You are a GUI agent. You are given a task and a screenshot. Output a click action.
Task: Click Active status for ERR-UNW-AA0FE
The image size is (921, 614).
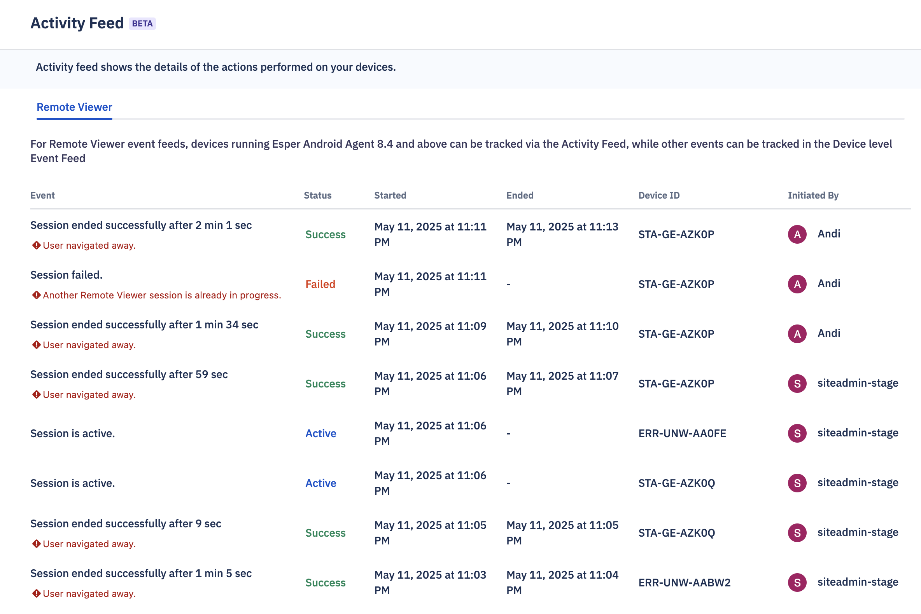tap(320, 433)
